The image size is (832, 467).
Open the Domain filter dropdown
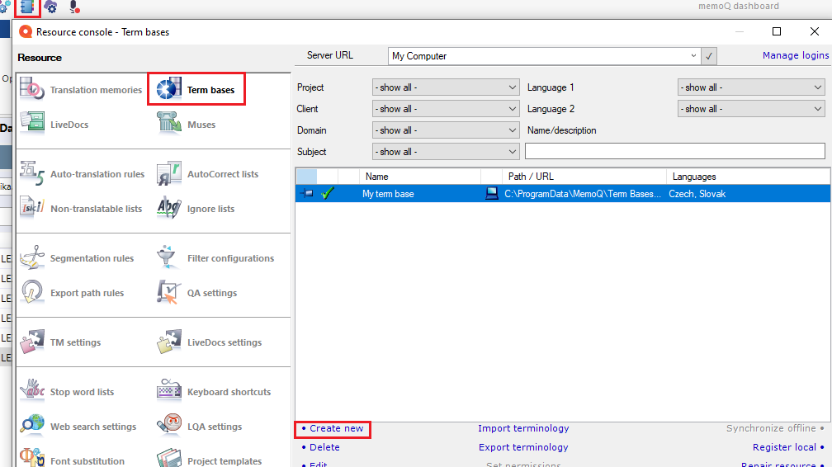[446, 130]
